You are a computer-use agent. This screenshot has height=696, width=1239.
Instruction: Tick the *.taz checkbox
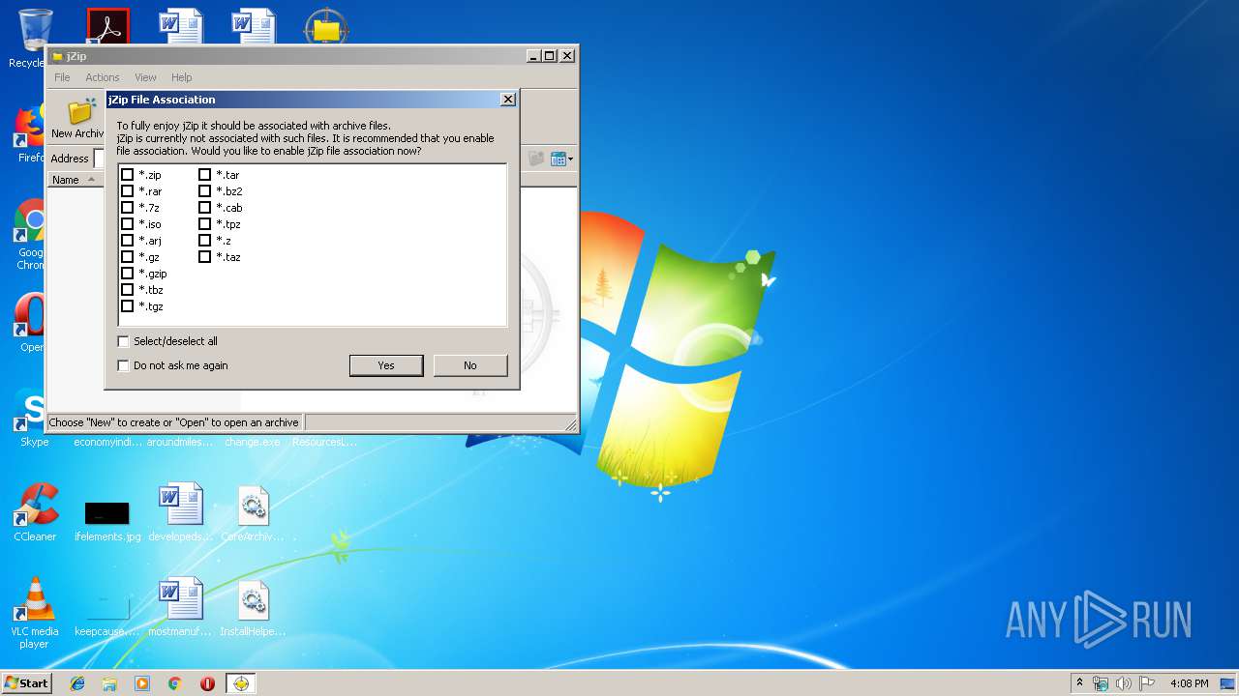pos(204,257)
